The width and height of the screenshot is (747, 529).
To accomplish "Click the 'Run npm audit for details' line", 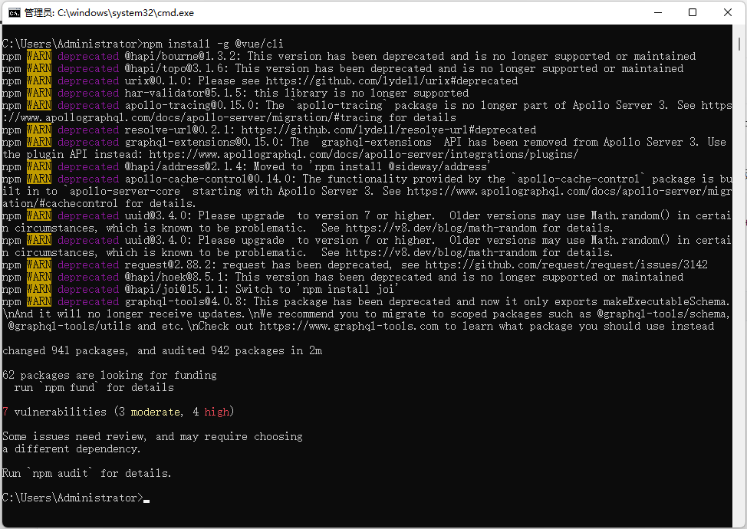I will click(x=87, y=474).
